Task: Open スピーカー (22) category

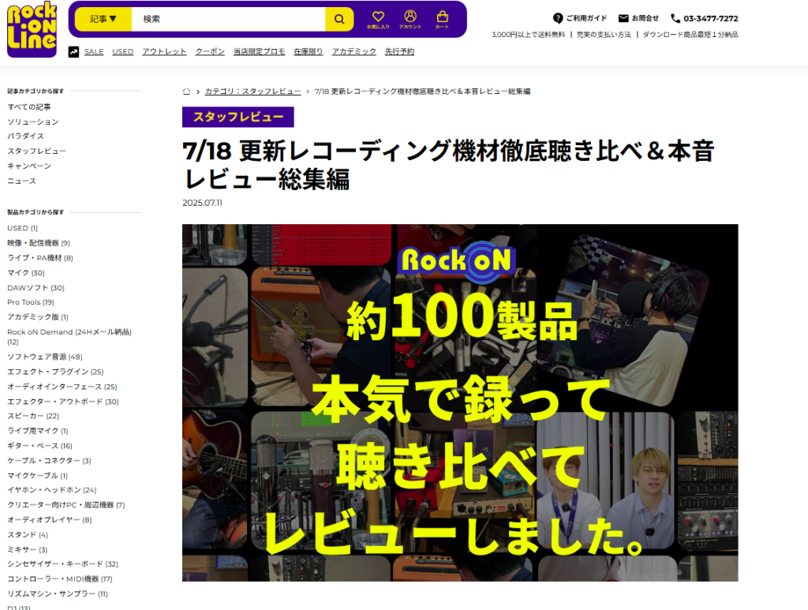Action: (33, 416)
